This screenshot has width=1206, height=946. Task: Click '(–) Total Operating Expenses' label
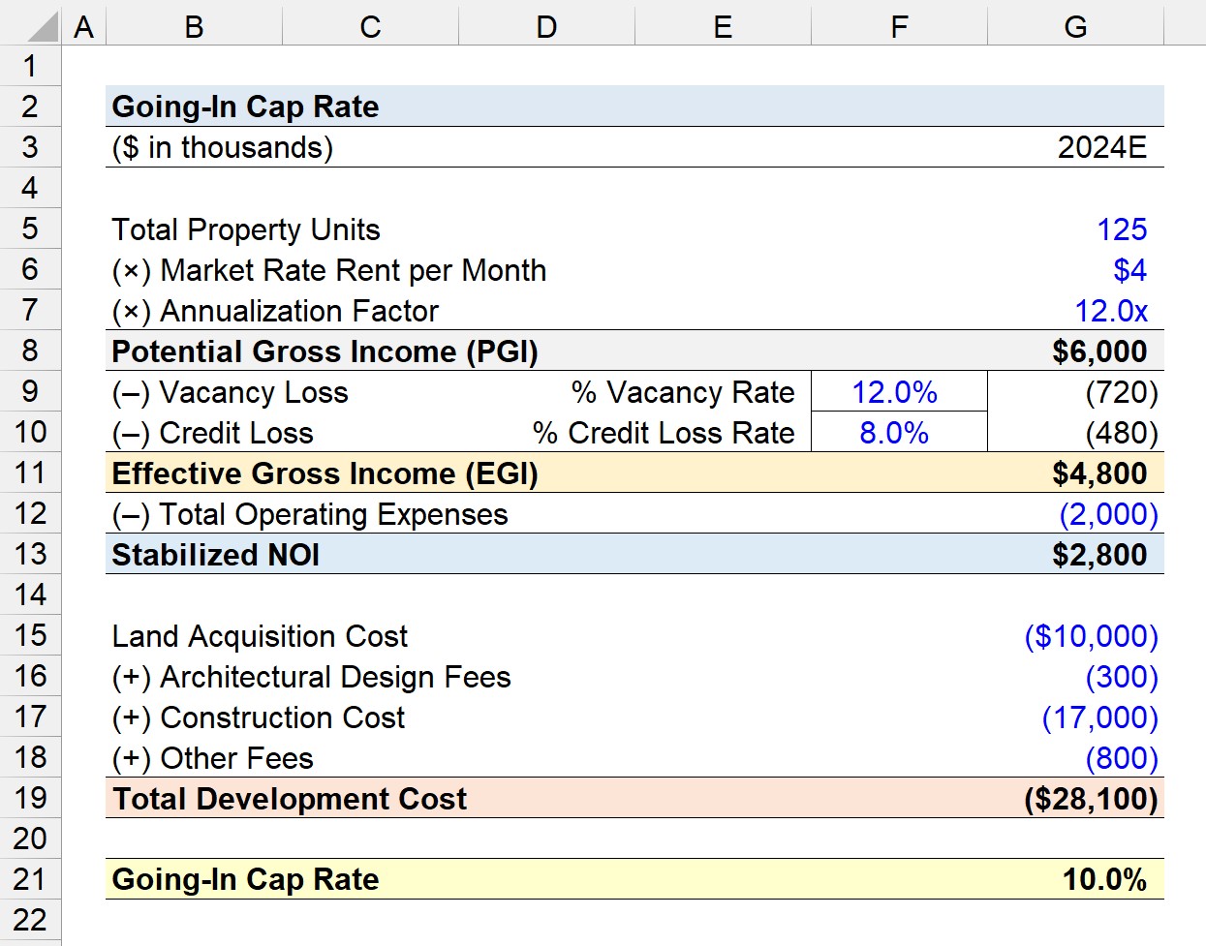point(310,514)
